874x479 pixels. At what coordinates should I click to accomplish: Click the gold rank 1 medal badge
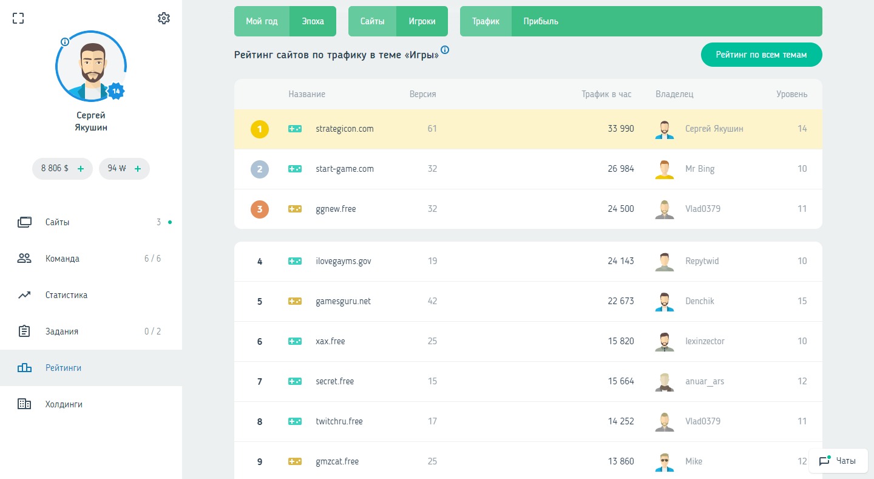point(260,129)
